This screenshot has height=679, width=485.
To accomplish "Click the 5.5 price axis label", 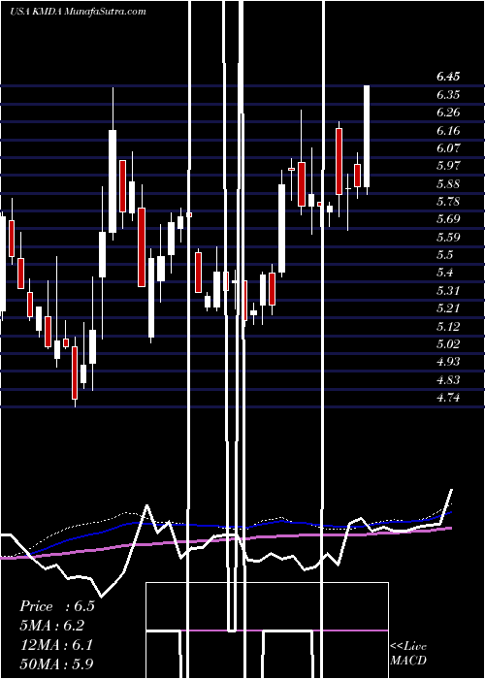I will 444,255.
